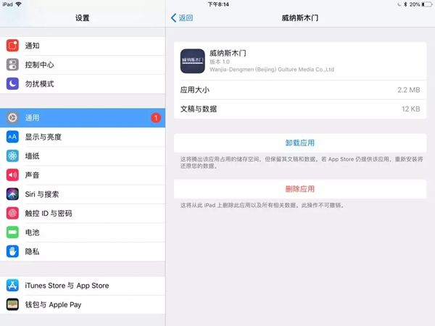Select the 通用 row label
The height and width of the screenshot is (326, 435).
tap(32, 118)
